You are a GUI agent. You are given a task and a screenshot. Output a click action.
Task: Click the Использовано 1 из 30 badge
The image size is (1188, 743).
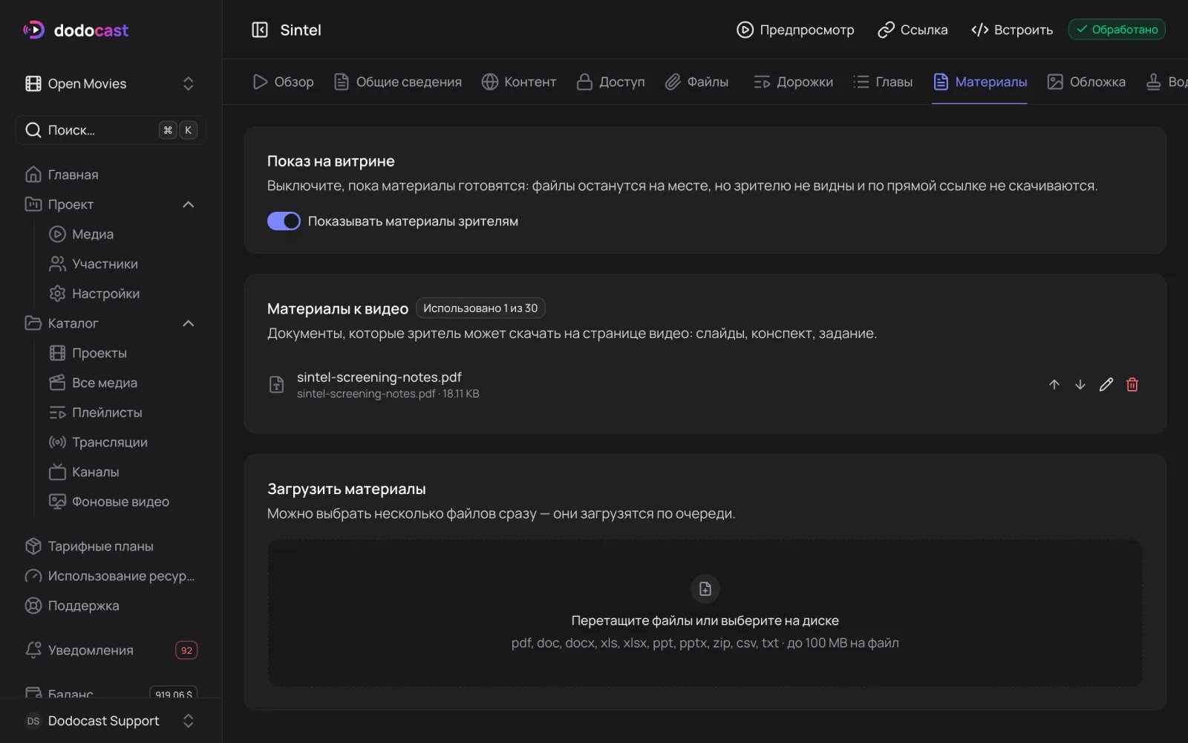(480, 308)
